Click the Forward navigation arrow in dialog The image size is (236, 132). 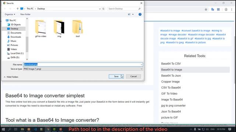click(10, 9)
